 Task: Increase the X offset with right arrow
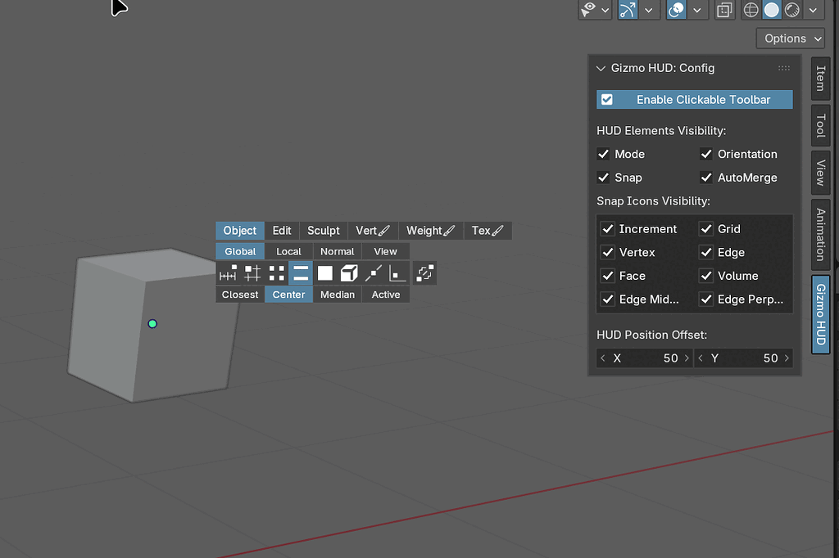[x=687, y=358]
